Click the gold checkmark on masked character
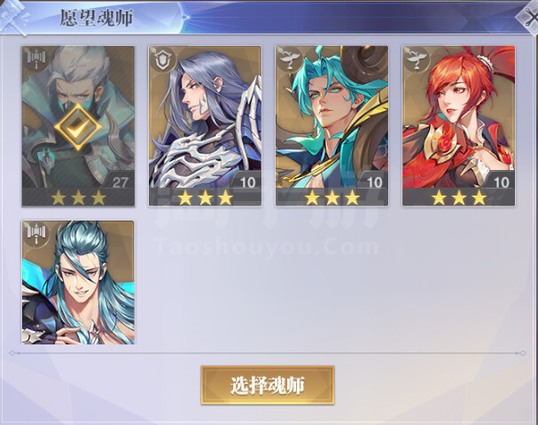 (x=78, y=127)
